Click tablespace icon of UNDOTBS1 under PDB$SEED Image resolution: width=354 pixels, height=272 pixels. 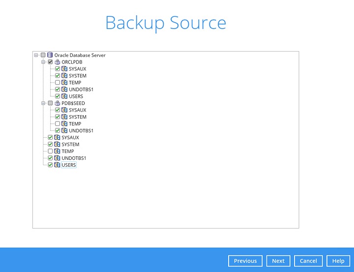64,130
